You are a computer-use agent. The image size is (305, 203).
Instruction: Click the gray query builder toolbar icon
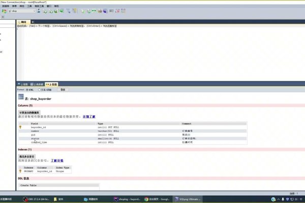[111, 11]
